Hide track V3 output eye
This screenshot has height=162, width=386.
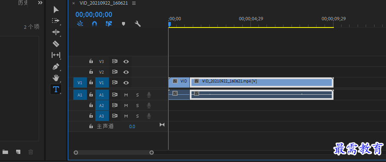coord(126,61)
